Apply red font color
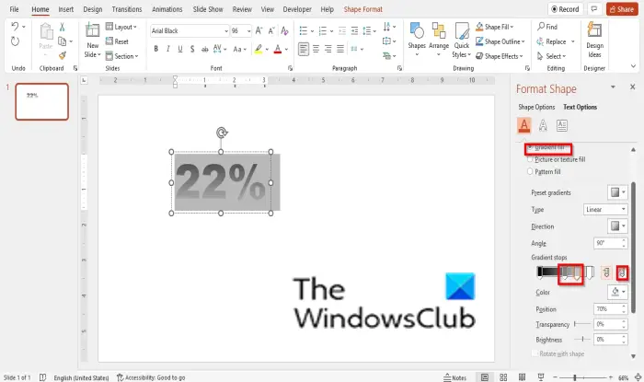The image size is (644, 382). pos(278,50)
